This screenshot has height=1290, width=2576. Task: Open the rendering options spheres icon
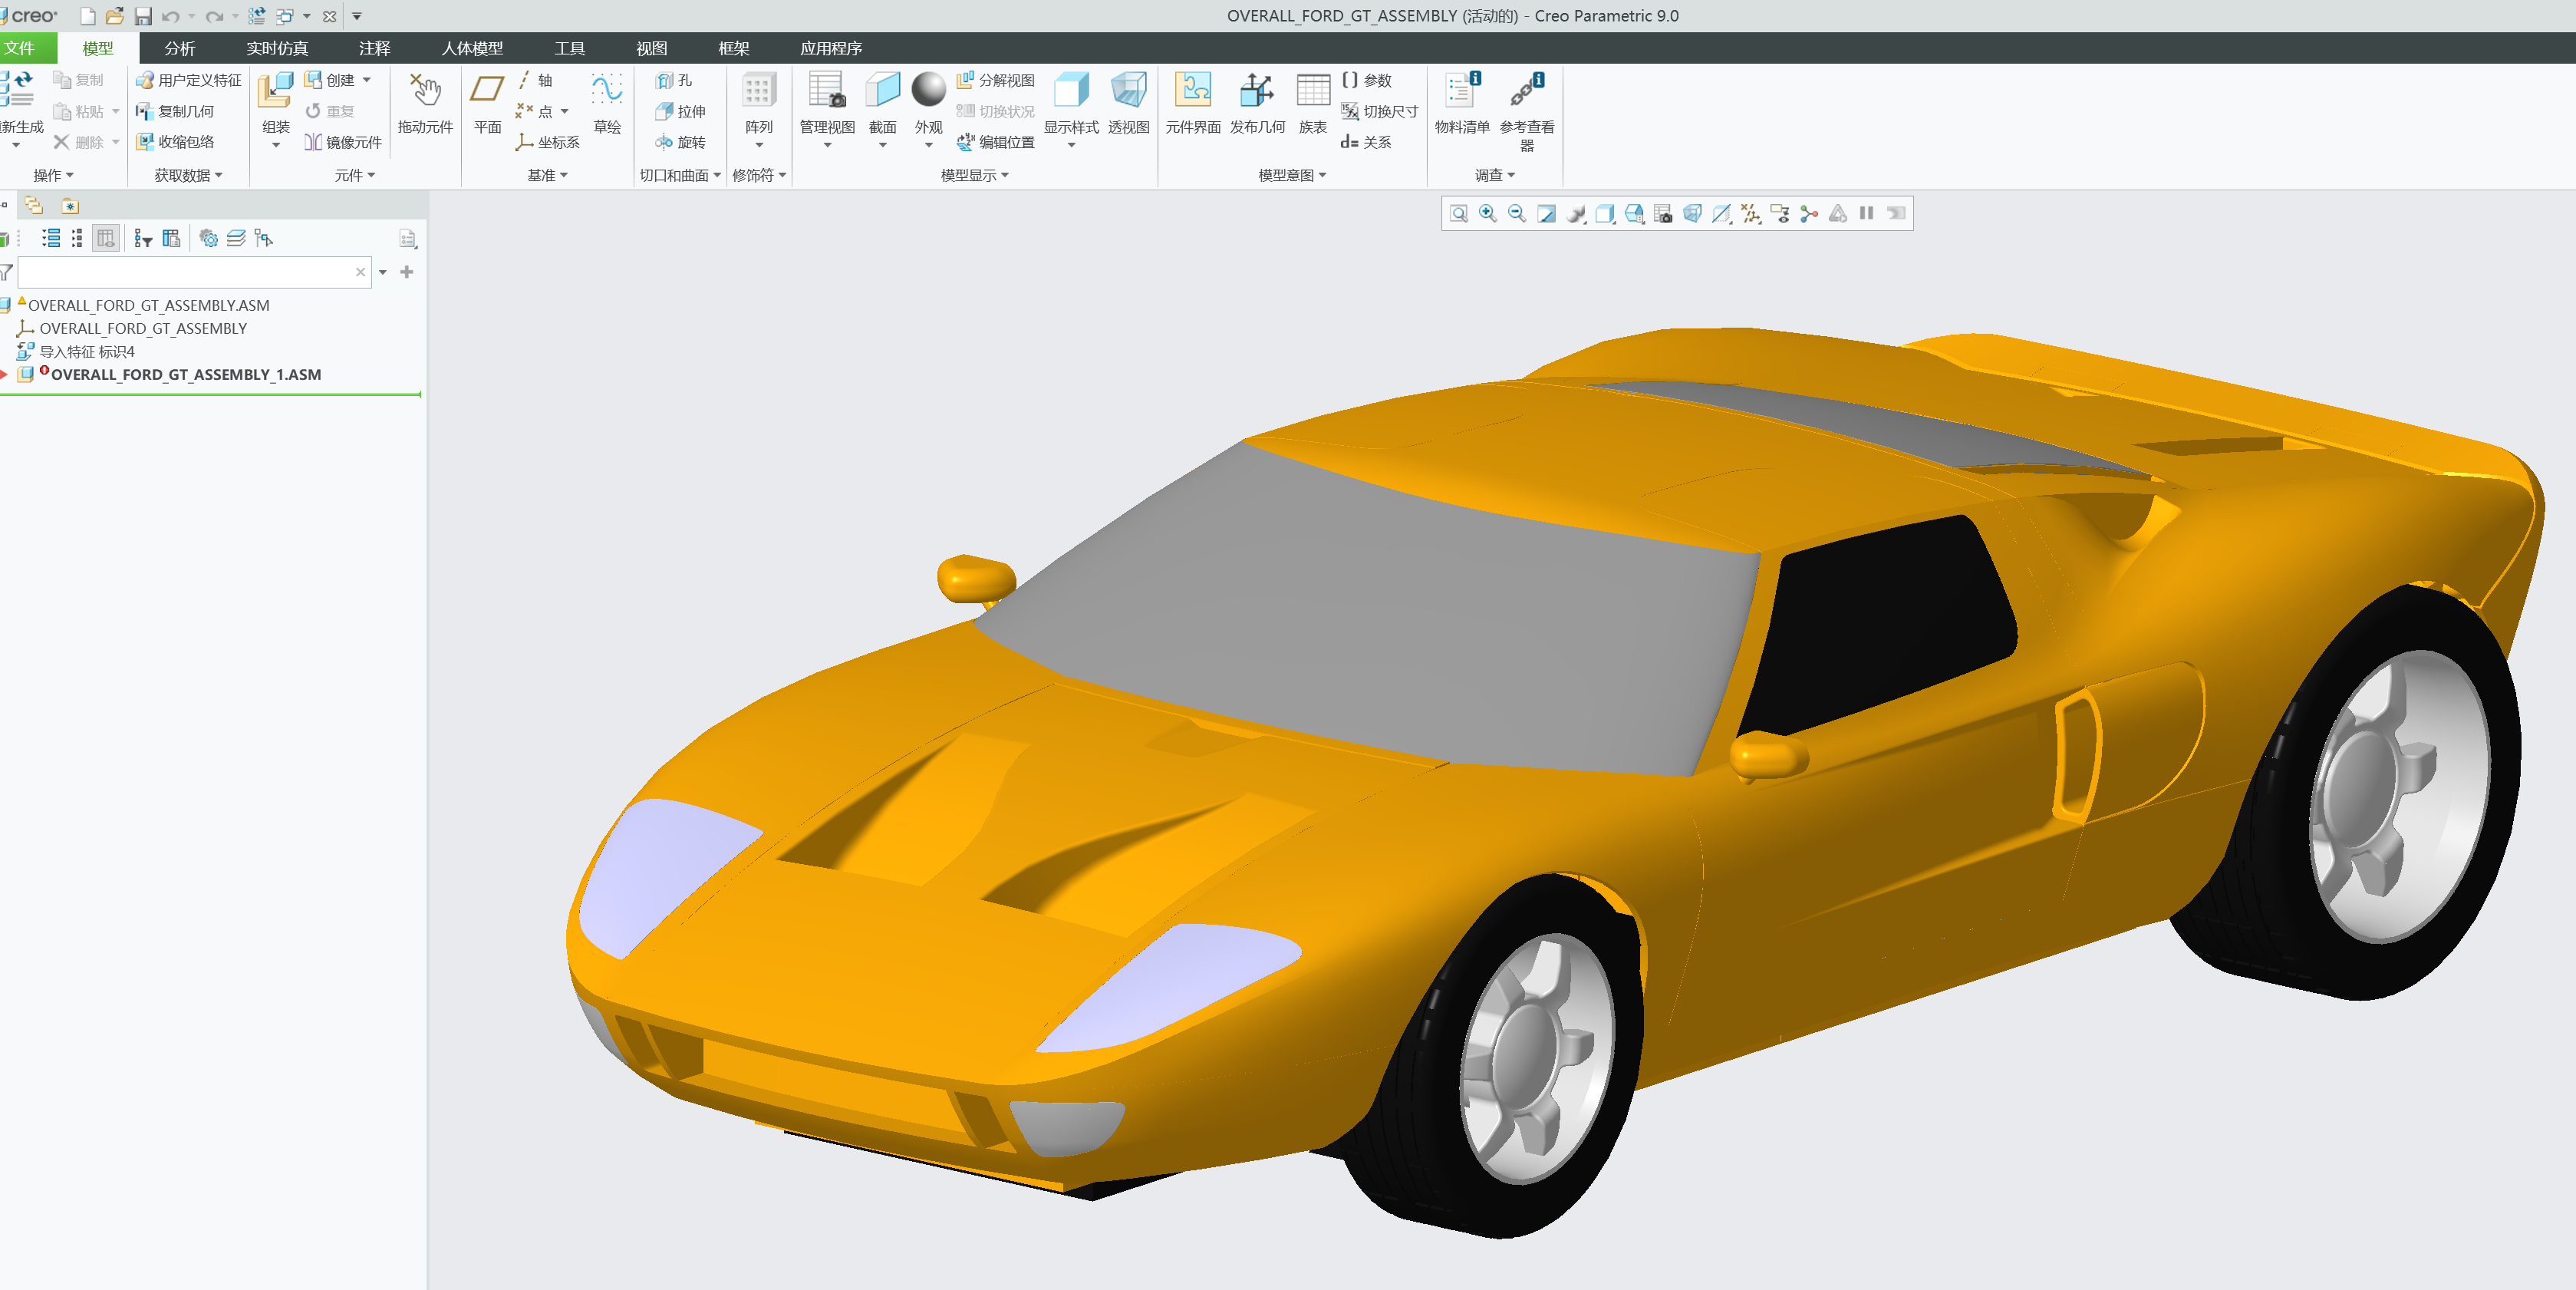[1576, 213]
